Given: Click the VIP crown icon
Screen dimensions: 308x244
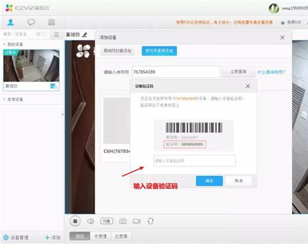Looking at the screenshot, I should click(x=283, y=22).
